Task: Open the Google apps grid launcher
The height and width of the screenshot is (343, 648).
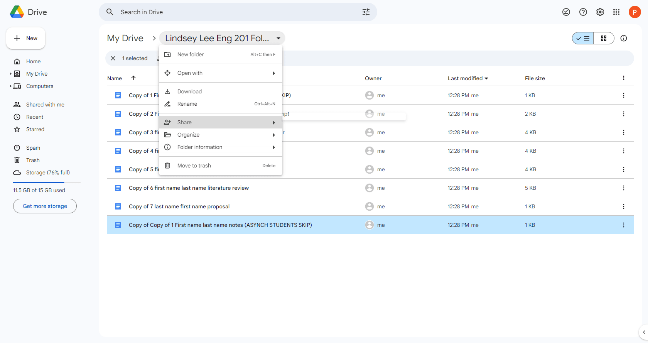Action: pyautogui.click(x=616, y=12)
